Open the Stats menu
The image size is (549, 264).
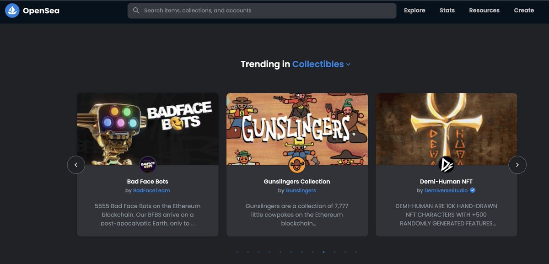coord(447,10)
